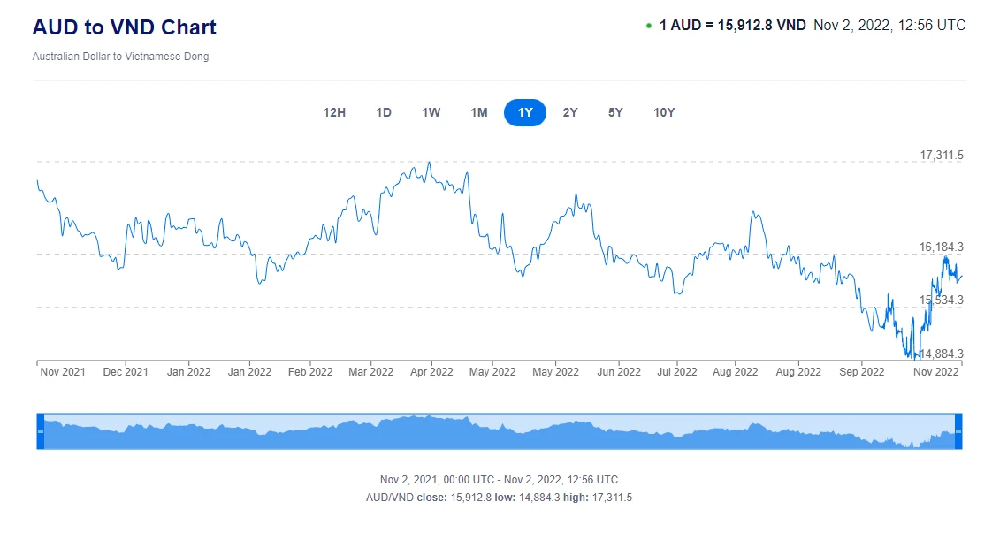The image size is (992, 540).
Task: Select the 5Y range option
Action: [x=615, y=112]
